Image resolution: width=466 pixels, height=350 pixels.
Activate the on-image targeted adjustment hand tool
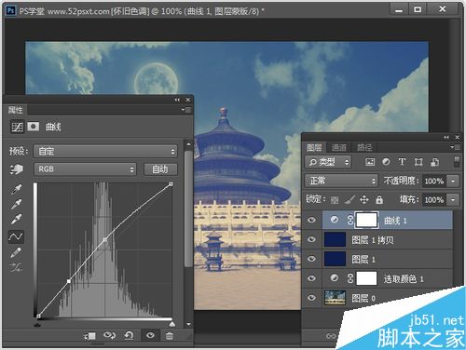click(16, 169)
